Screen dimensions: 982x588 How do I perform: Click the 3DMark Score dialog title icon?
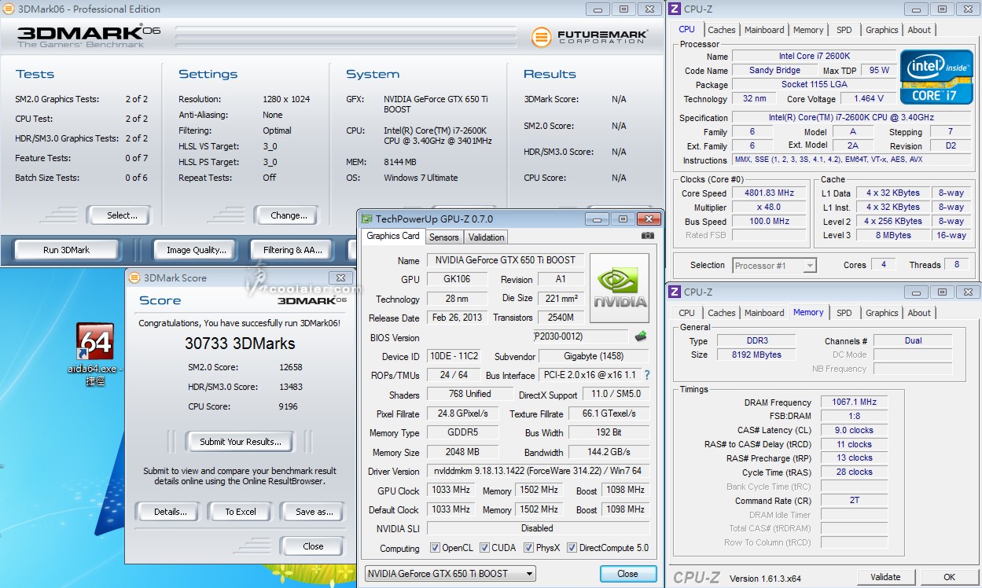coord(134,277)
